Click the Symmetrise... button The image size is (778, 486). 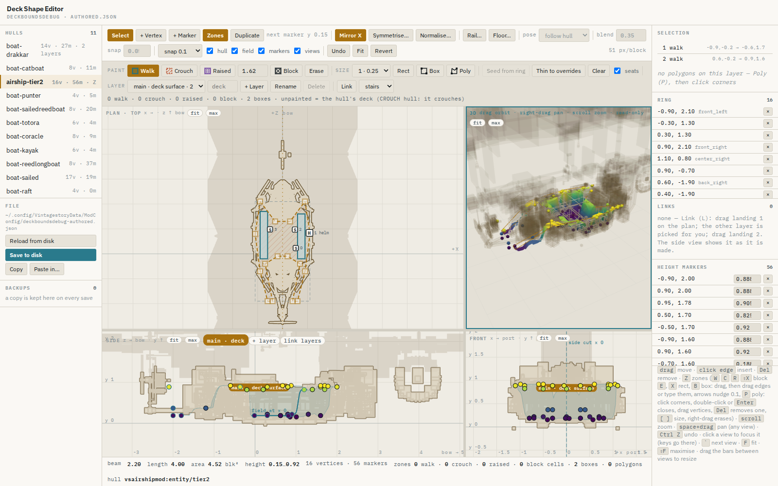click(x=391, y=35)
